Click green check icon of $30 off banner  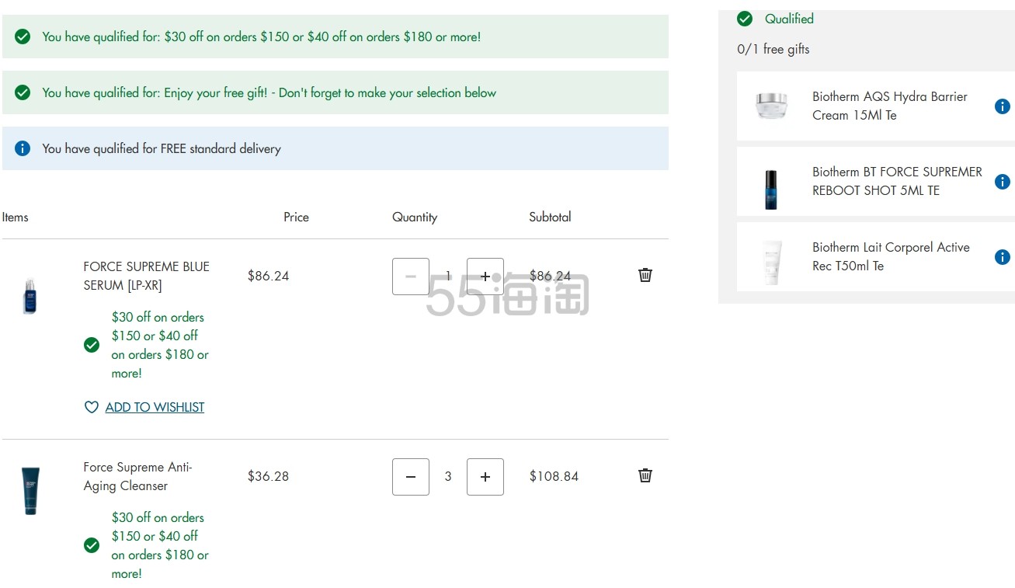tap(23, 37)
